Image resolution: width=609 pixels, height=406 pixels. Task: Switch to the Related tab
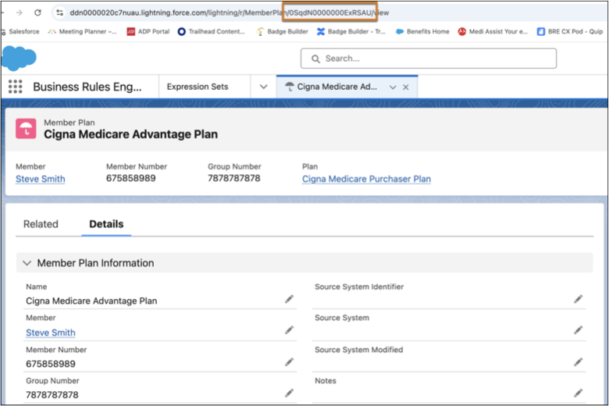pos(41,224)
